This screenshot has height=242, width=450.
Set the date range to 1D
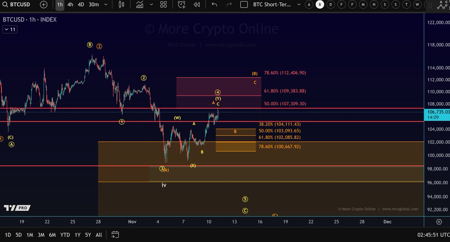click(x=7, y=235)
